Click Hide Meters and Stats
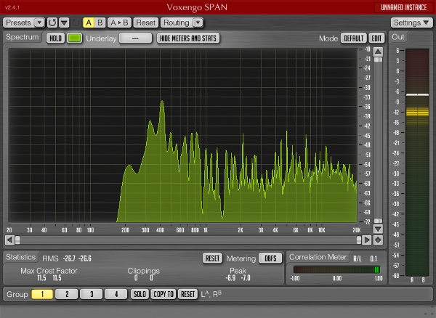Viewport: 436px width, 318px height. pos(188,38)
